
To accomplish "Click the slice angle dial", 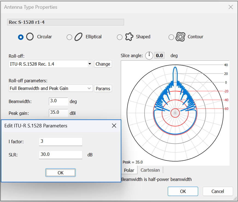I will coord(149,55).
